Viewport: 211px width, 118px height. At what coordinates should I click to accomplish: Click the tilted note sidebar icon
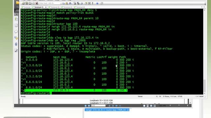(x=16, y=31)
